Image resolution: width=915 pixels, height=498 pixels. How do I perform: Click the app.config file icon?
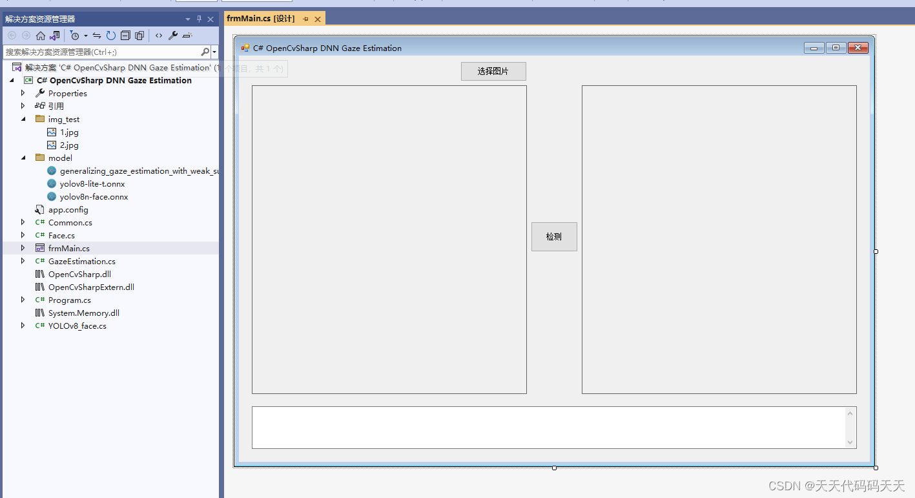[x=40, y=209]
